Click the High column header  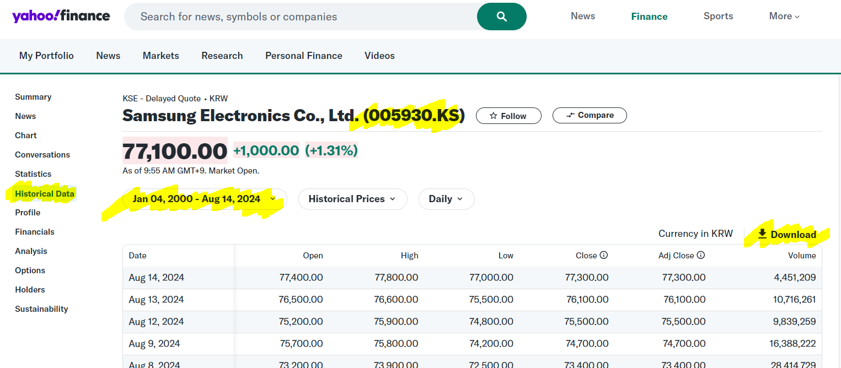(409, 256)
